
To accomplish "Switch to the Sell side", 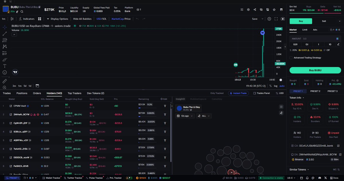I will pos(324,21).
